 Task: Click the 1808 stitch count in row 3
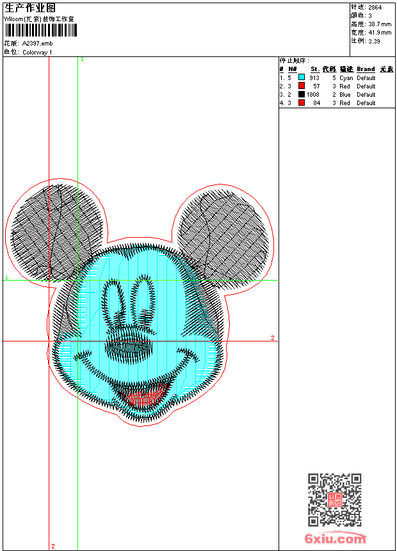tap(312, 94)
